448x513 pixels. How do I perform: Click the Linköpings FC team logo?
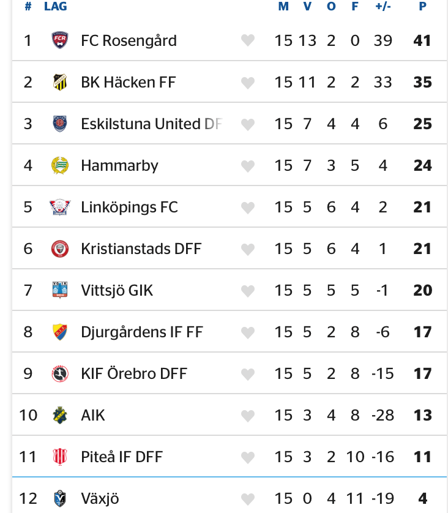59,208
